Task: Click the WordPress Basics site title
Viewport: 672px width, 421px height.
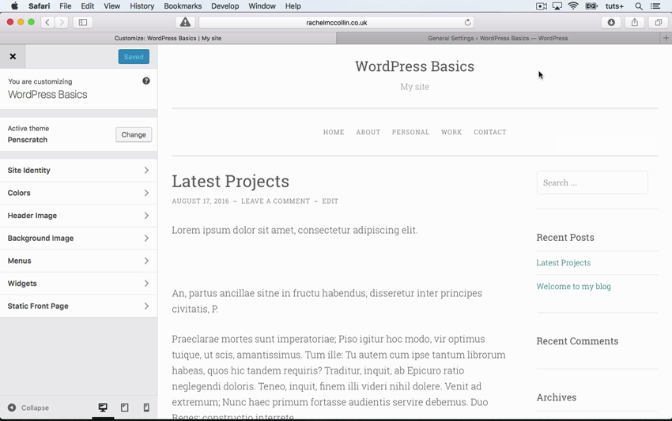Action: (x=414, y=66)
